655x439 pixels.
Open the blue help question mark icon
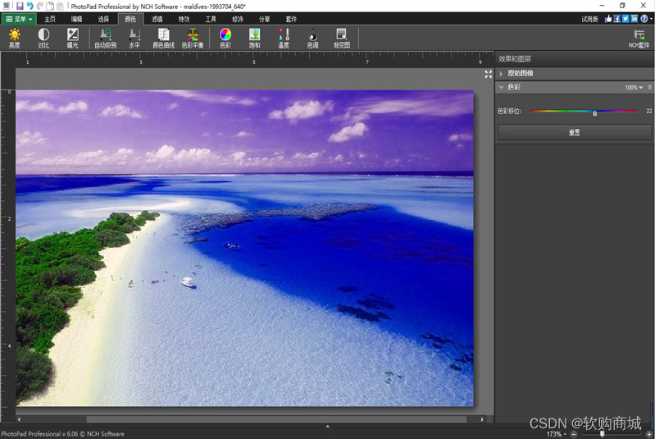644,18
